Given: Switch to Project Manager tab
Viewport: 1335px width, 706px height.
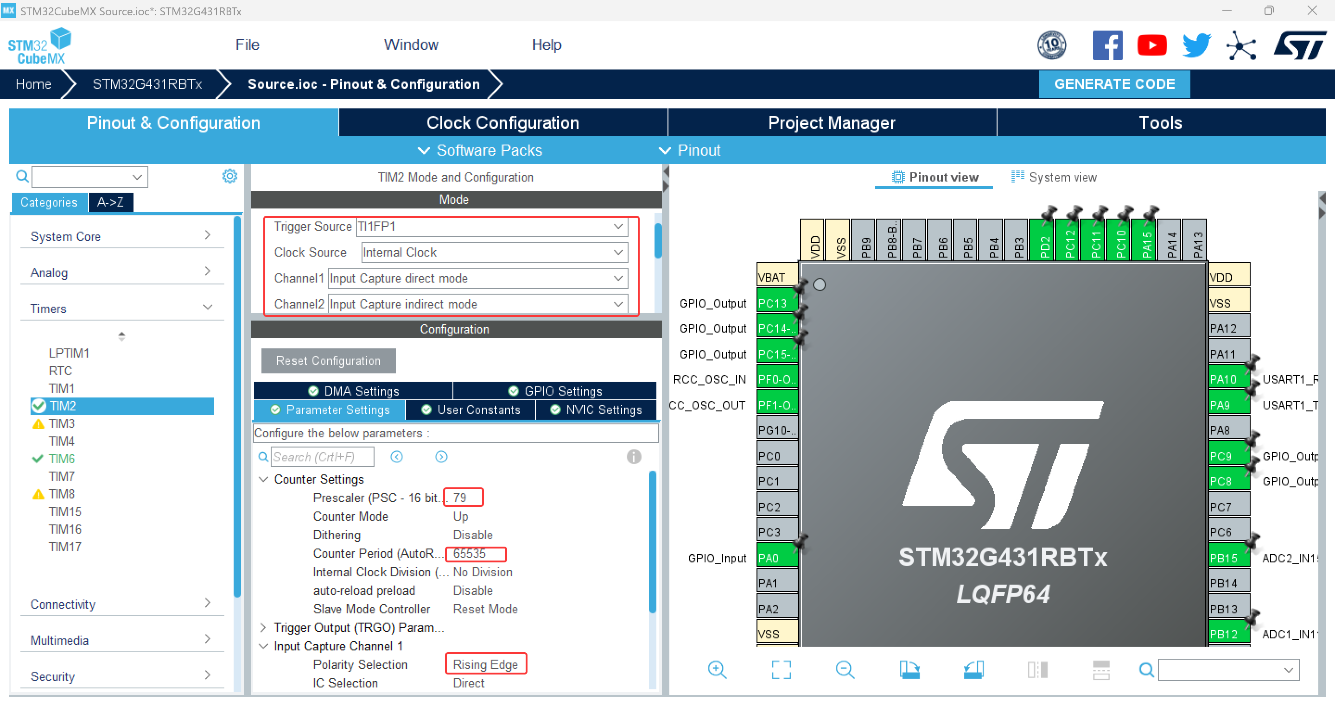Looking at the screenshot, I should [832, 122].
